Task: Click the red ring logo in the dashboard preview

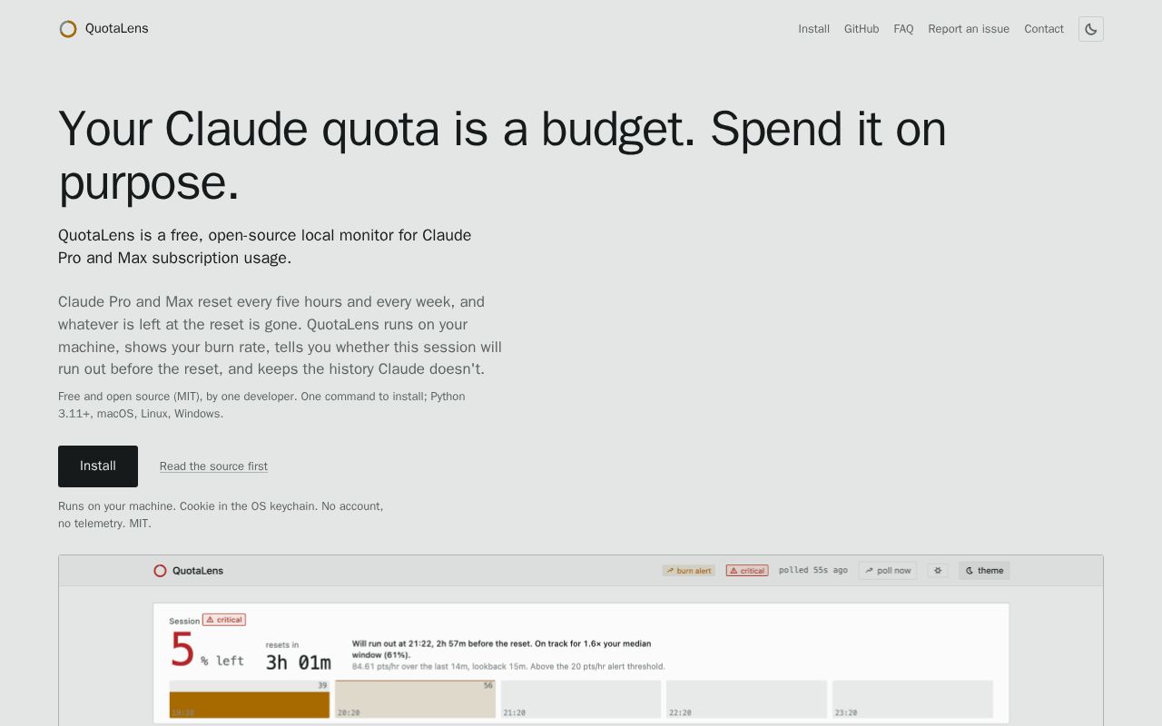Action: pos(160,571)
